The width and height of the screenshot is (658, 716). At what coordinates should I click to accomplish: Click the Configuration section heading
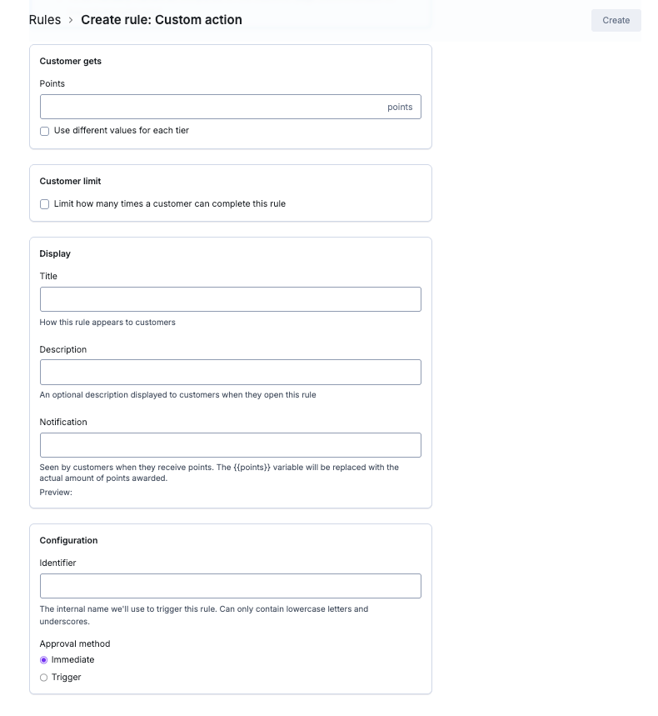[x=68, y=541]
